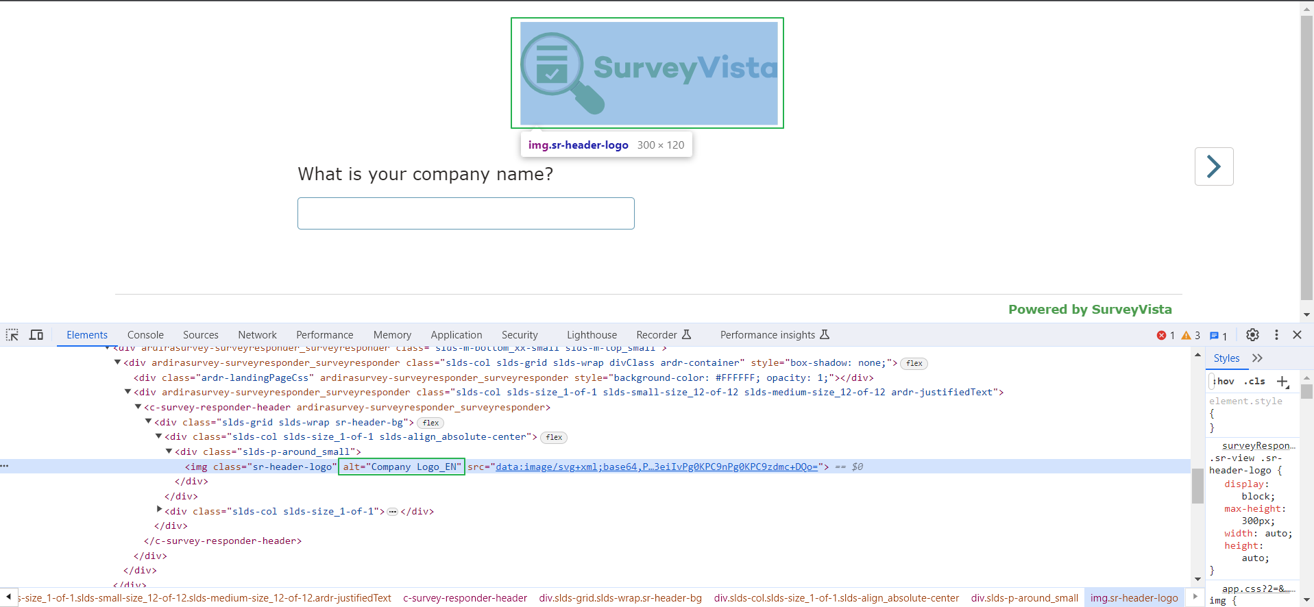
Task: Click the company name input field
Action: coord(466,214)
